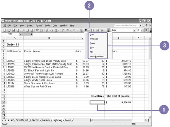Click the Type a question for help box
This screenshot has height=127, width=170.
click(x=126, y=25)
